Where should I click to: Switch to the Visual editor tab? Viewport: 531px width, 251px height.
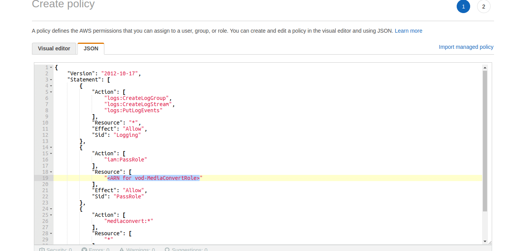(x=54, y=48)
